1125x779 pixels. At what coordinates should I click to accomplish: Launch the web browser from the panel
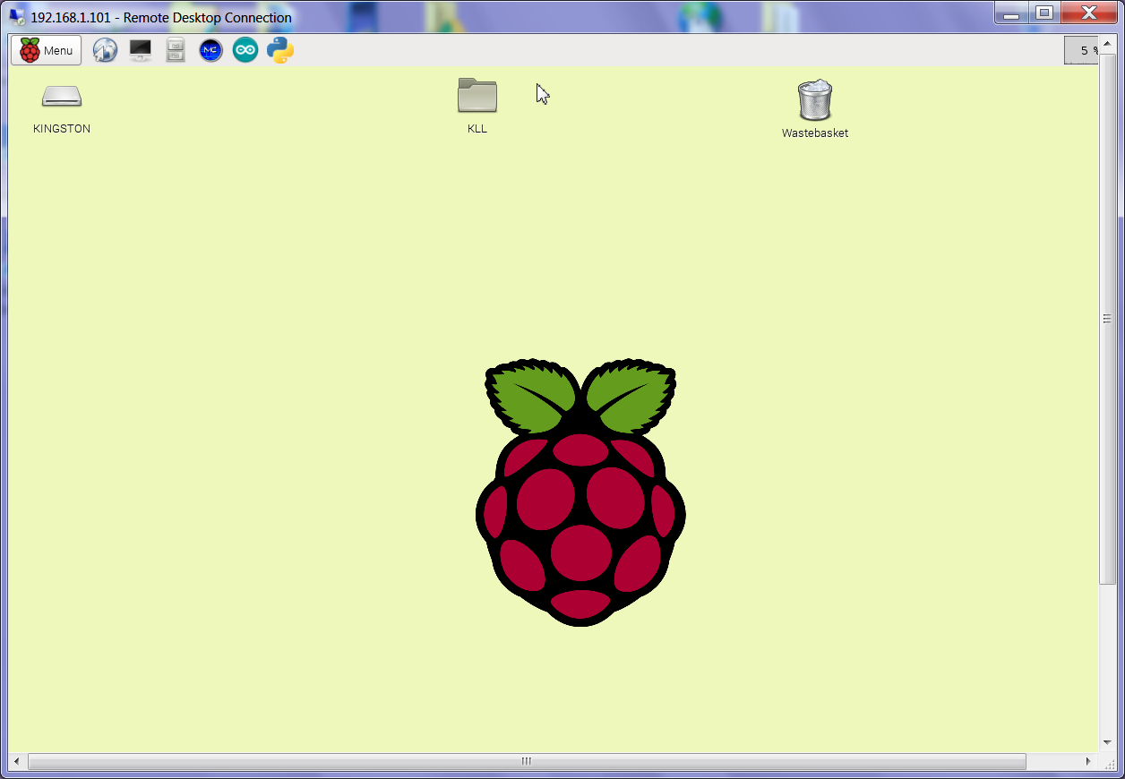[x=105, y=50]
